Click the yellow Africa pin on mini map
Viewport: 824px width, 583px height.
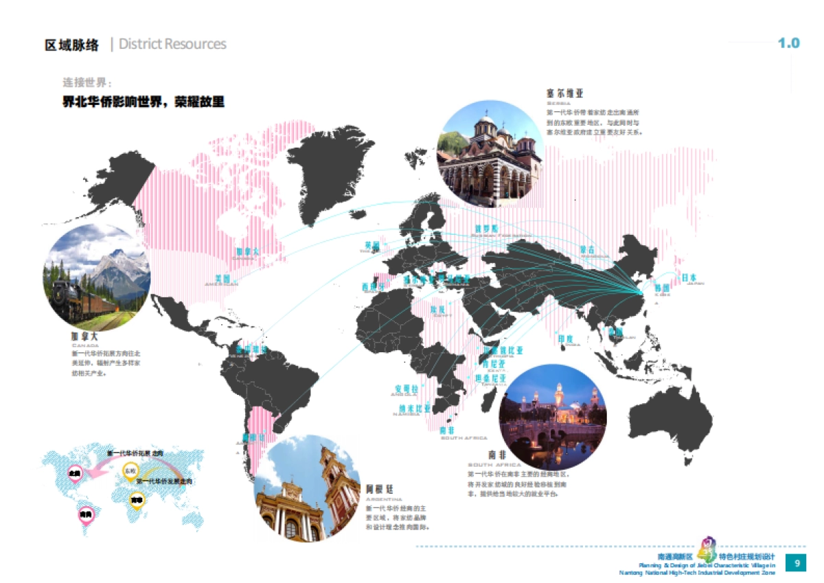tap(137, 501)
